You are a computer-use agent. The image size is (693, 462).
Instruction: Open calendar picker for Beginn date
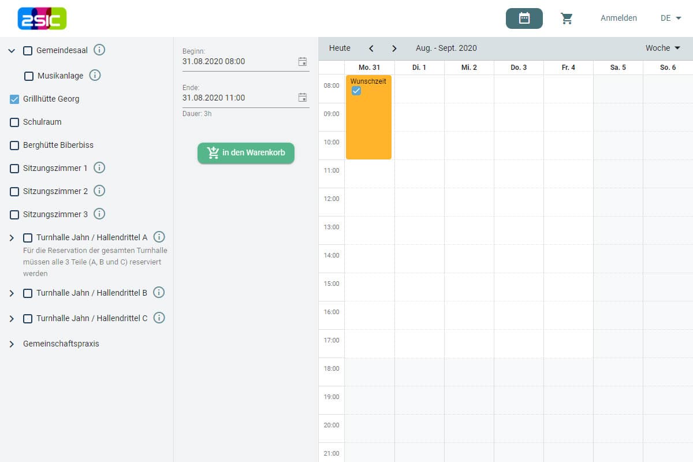pyautogui.click(x=302, y=61)
